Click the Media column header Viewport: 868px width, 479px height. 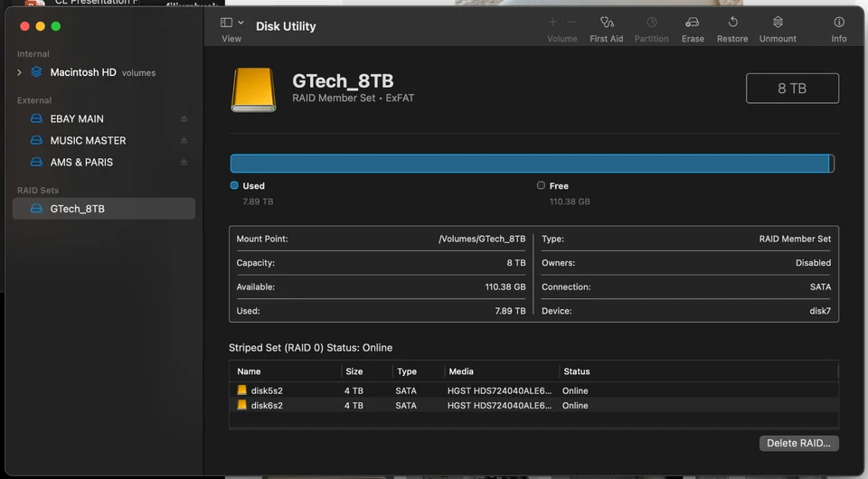click(x=461, y=371)
